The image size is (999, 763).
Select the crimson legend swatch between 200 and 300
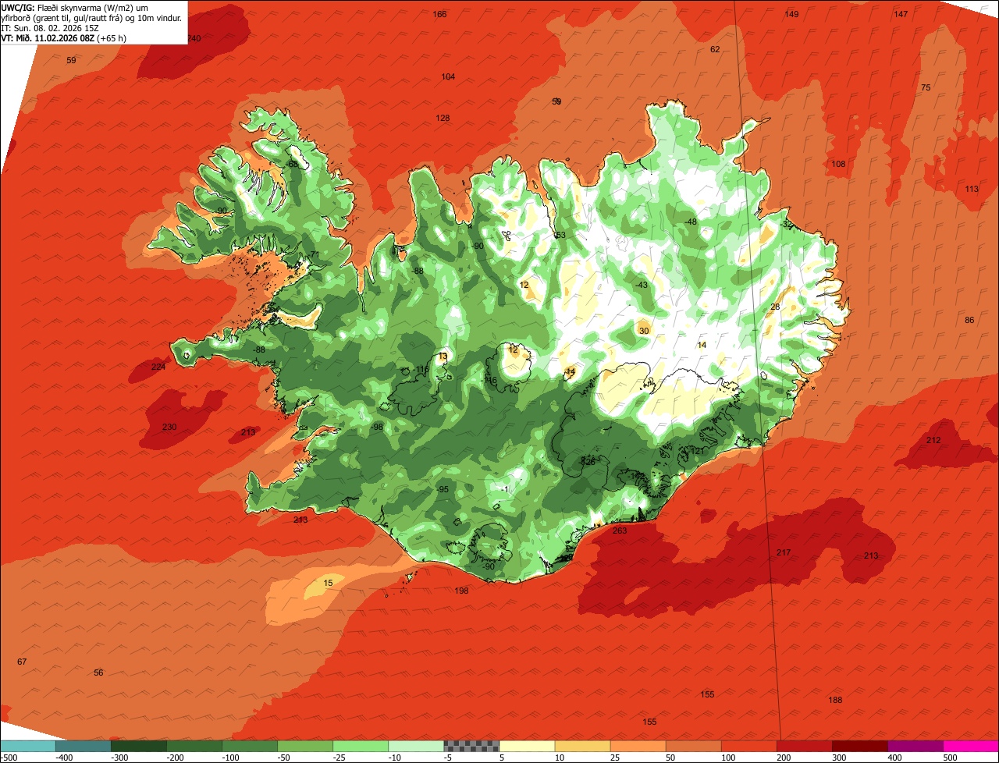tap(805, 746)
